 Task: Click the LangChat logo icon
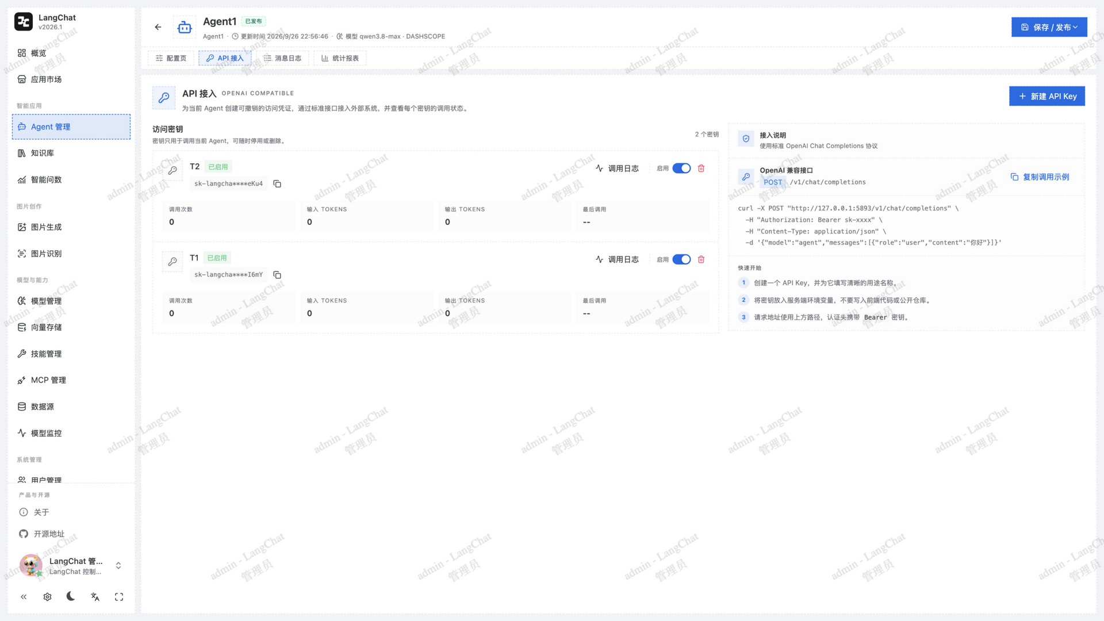tap(24, 22)
